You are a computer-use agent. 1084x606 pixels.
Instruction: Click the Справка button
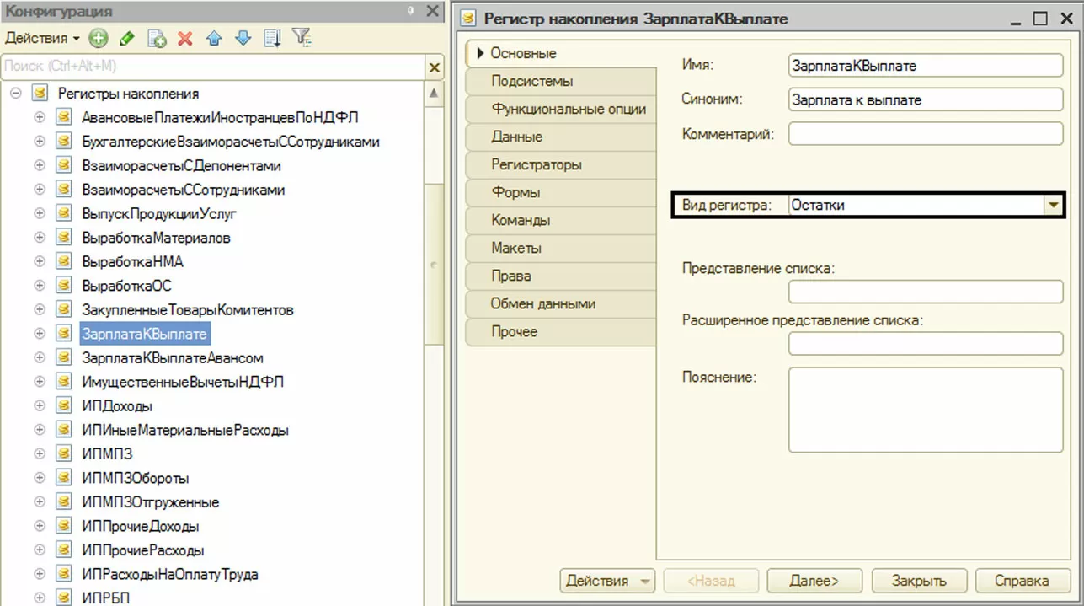tap(1022, 581)
